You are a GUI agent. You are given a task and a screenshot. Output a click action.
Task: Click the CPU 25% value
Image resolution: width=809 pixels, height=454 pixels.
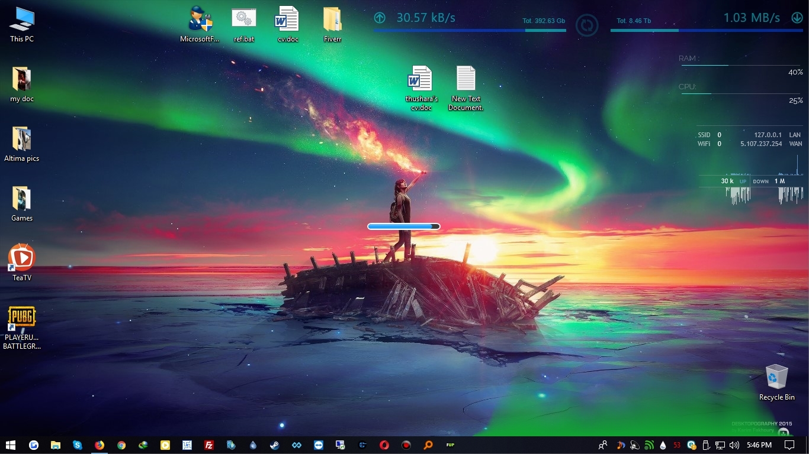coord(795,100)
